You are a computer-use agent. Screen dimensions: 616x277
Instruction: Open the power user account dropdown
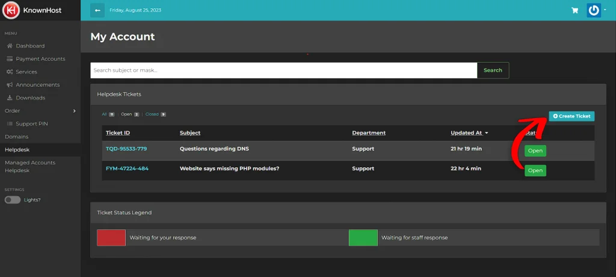pos(595,10)
